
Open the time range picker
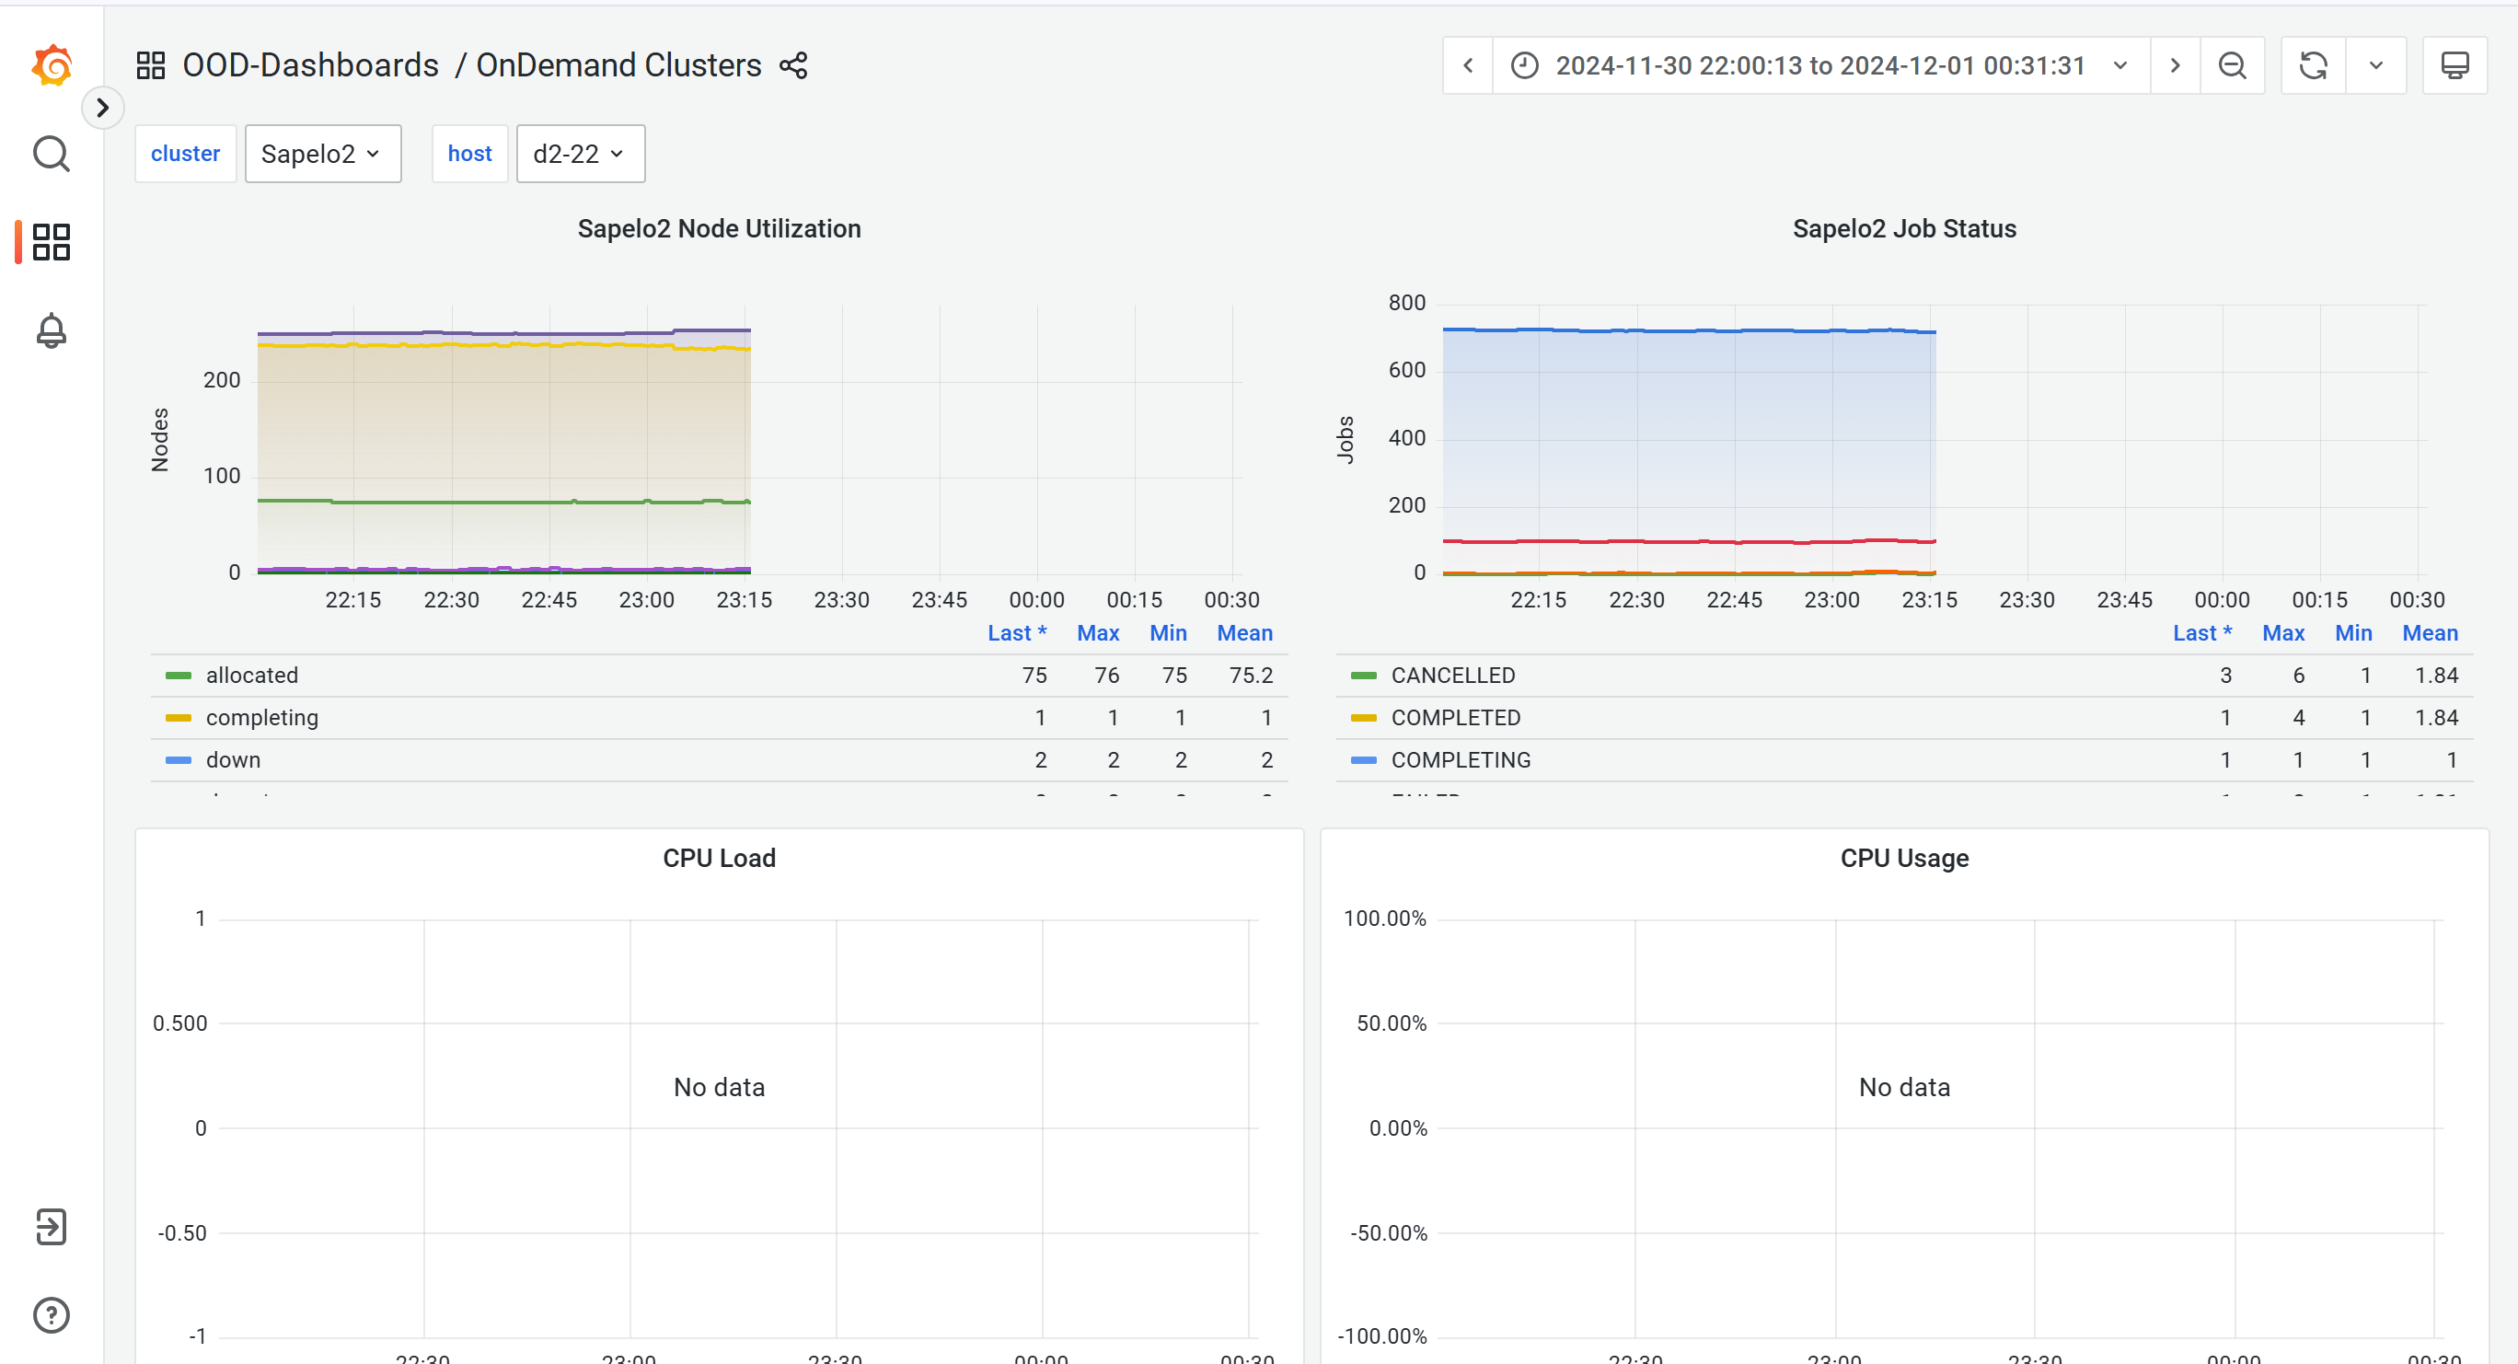[1820, 65]
